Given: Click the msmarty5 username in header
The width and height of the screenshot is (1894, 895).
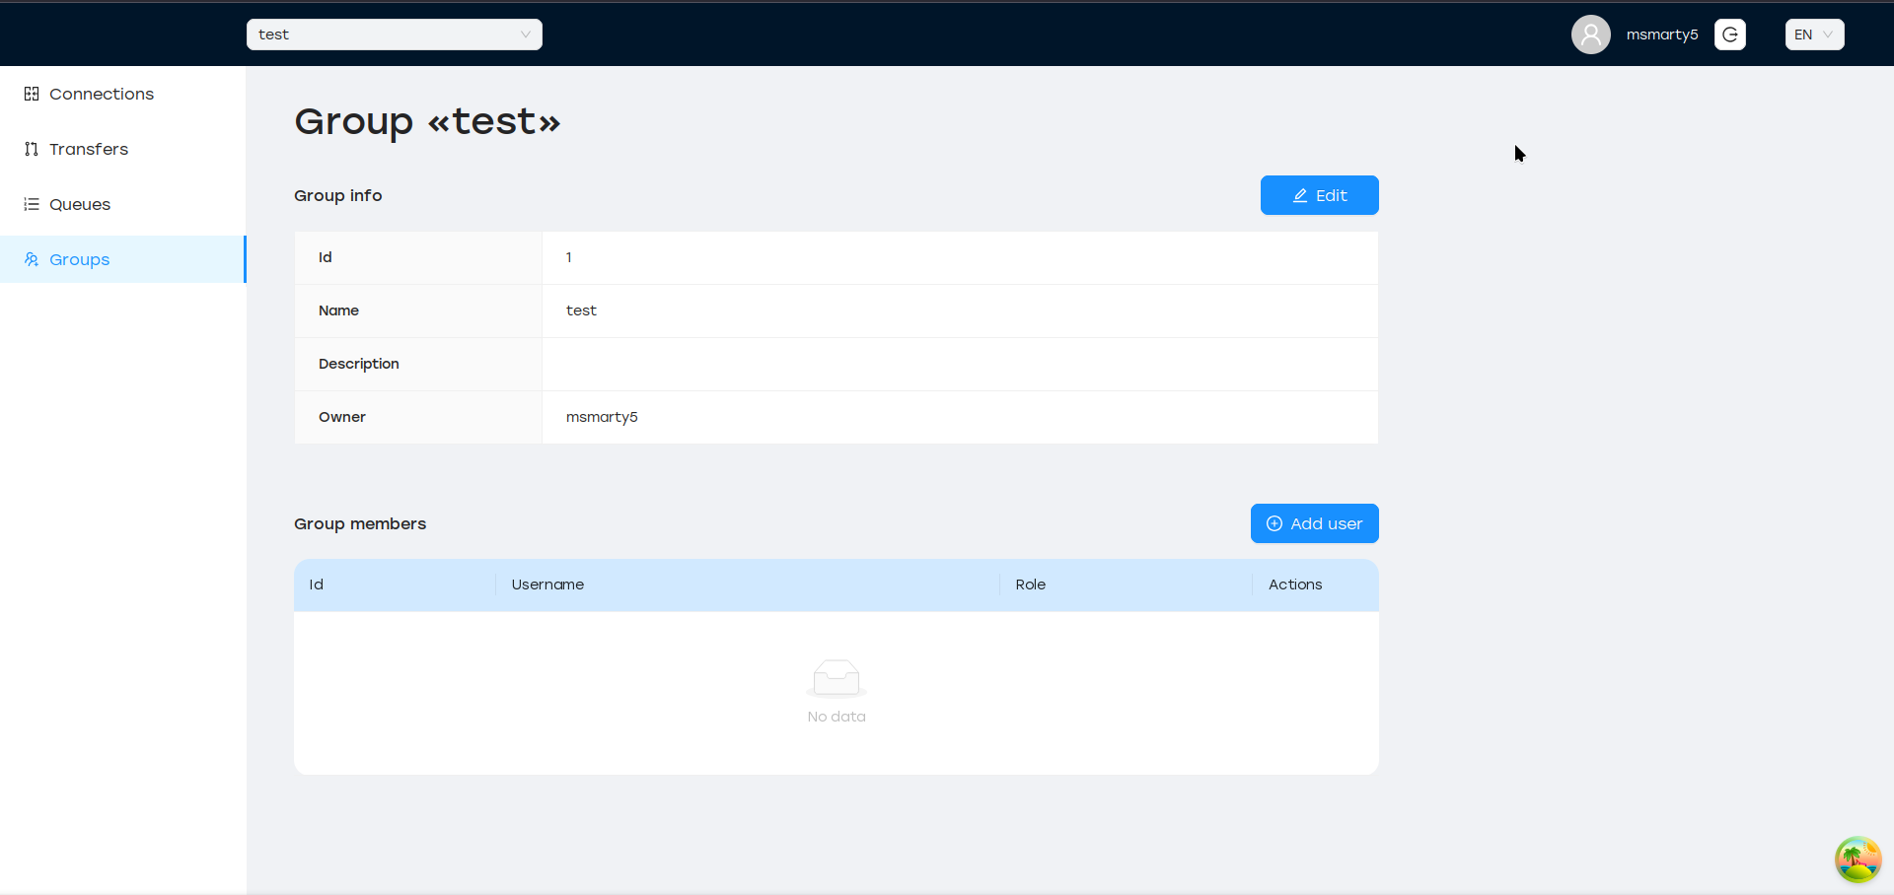Looking at the screenshot, I should (x=1661, y=34).
